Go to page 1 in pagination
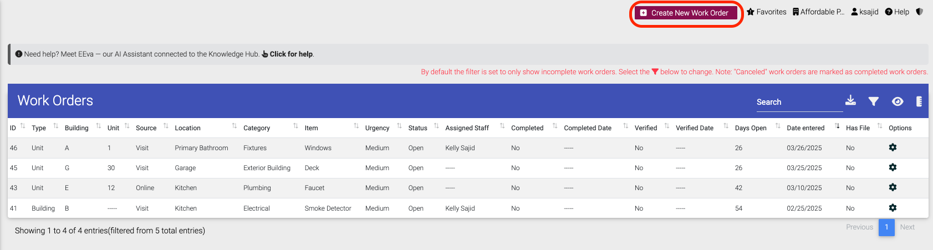Image resolution: width=933 pixels, height=250 pixels. (x=886, y=227)
